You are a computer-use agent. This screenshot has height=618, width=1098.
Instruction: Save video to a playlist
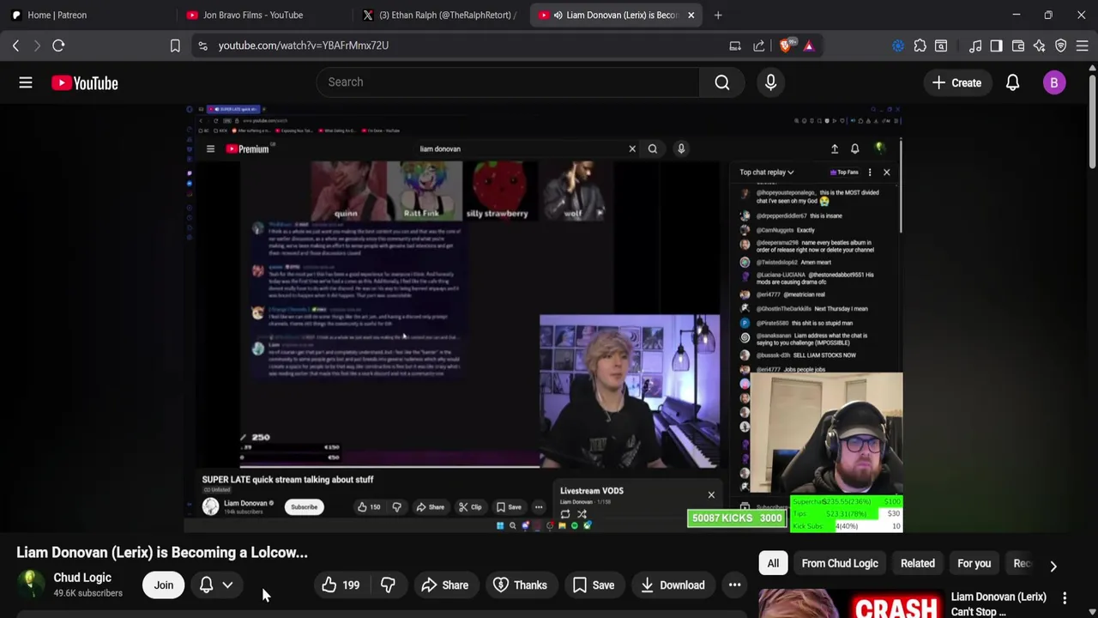594,585
